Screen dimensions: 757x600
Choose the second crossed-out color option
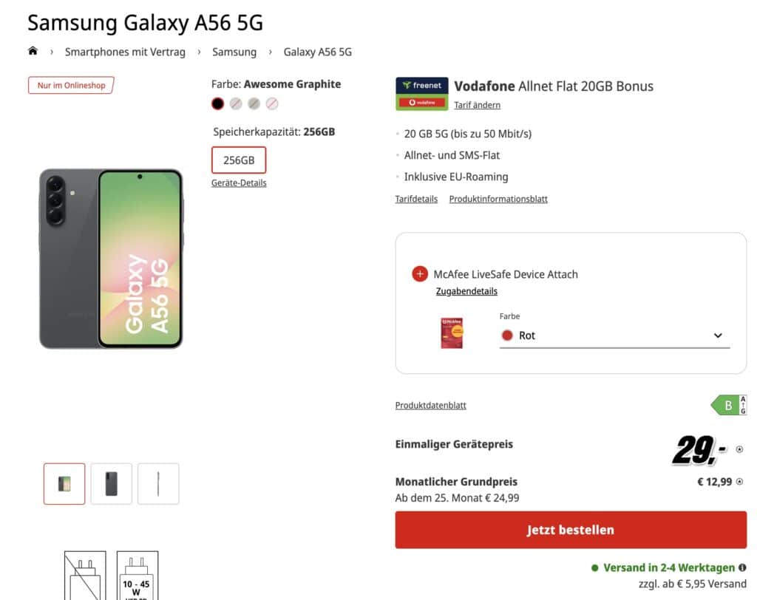tap(254, 104)
